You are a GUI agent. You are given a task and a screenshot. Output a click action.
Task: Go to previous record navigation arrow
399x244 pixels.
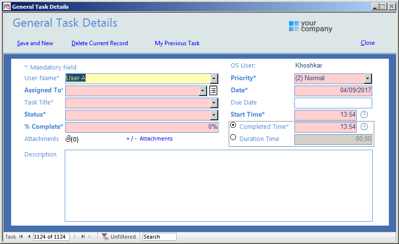click(29, 237)
